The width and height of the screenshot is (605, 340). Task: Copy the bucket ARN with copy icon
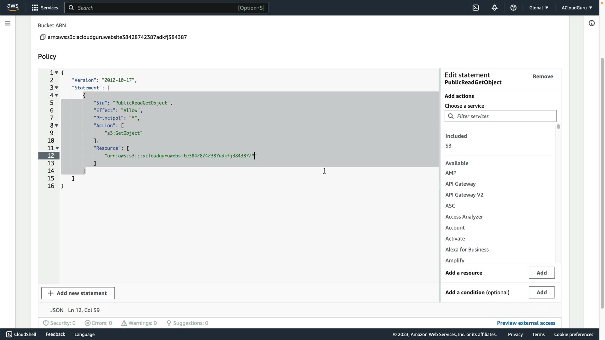point(43,37)
